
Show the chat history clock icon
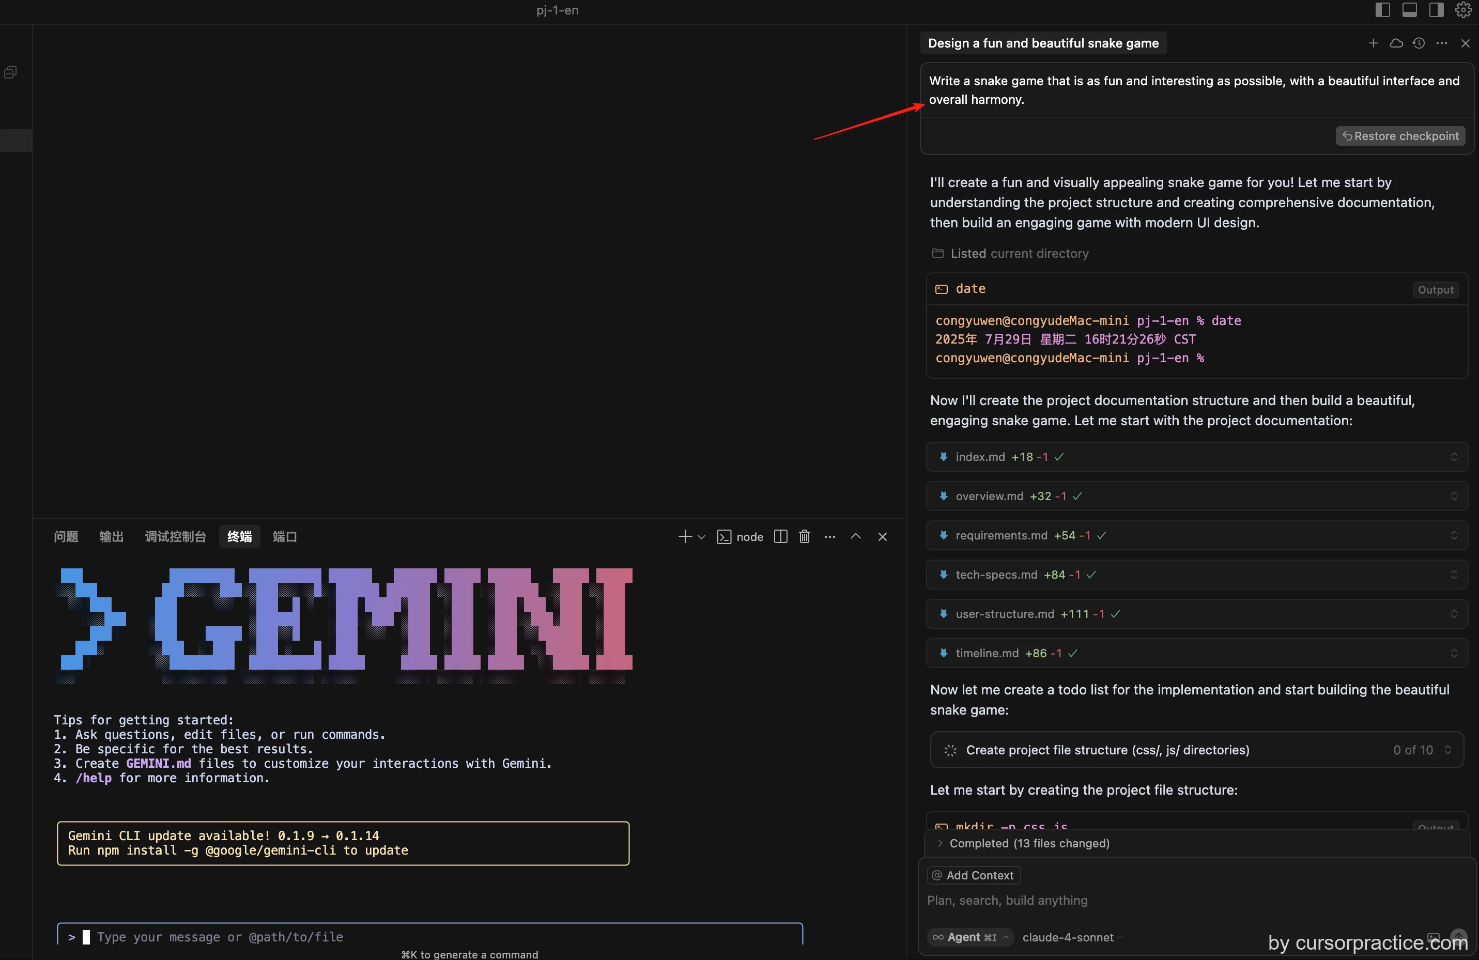pyautogui.click(x=1419, y=43)
